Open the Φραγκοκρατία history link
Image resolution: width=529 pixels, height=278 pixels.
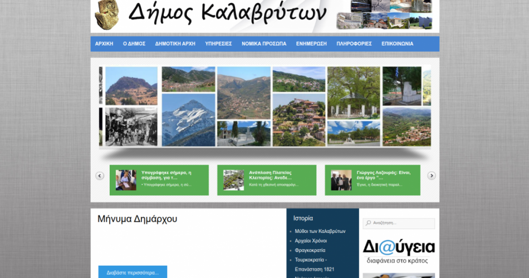(310, 250)
